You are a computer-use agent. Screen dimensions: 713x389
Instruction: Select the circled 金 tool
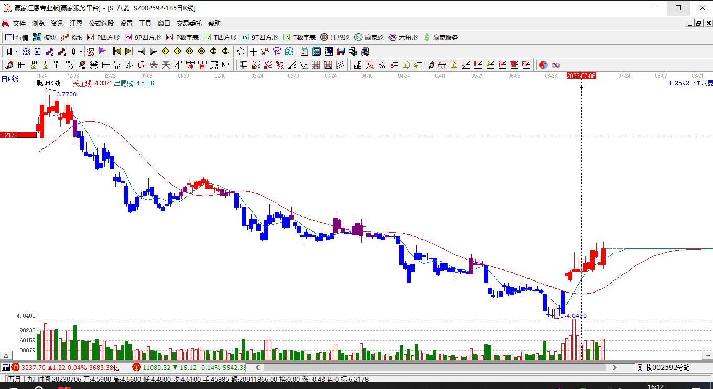(406, 65)
